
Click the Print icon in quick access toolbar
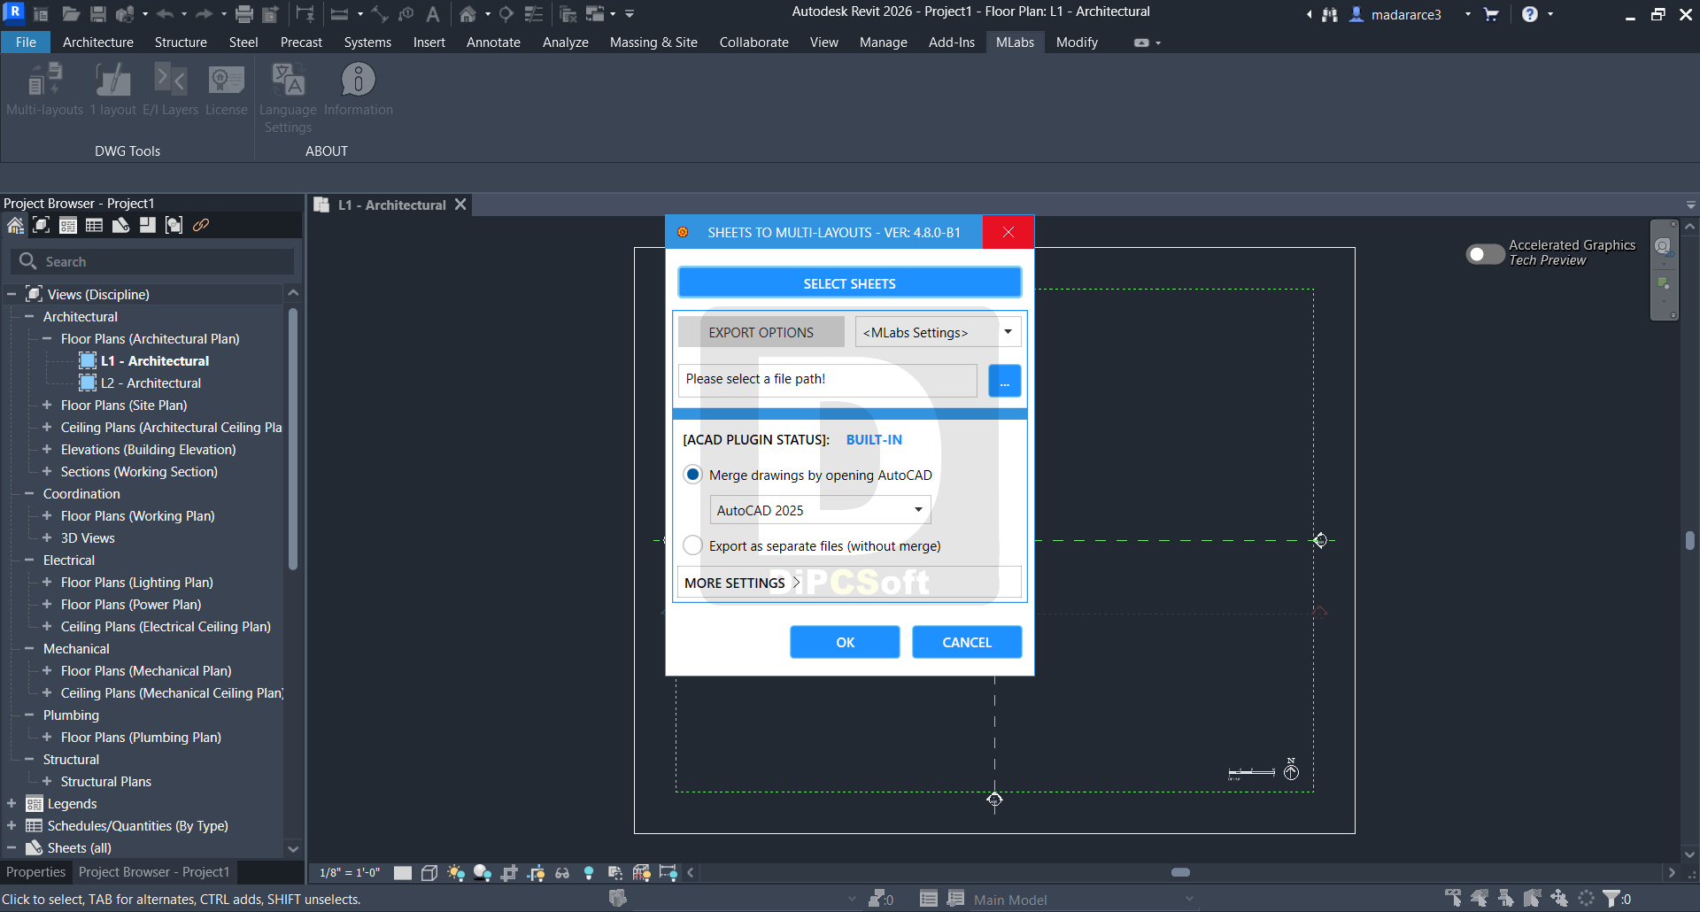(244, 14)
